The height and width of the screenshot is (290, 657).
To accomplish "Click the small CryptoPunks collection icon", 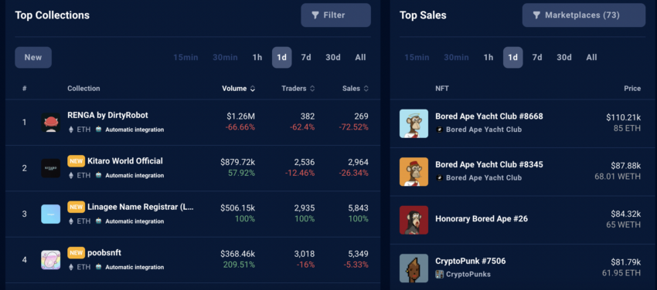I will [x=440, y=275].
